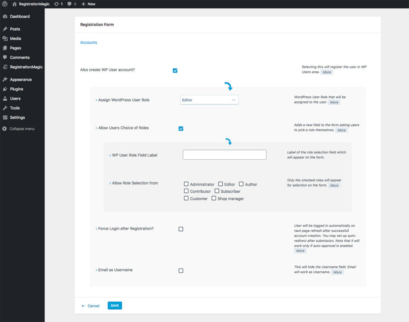Image resolution: width=409 pixels, height=322 pixels.
Task: Click the plus New icon in admin bar
Action: tap(83, 4)
